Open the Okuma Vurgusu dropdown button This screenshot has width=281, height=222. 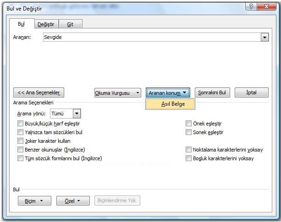click(x=118, y=93)
